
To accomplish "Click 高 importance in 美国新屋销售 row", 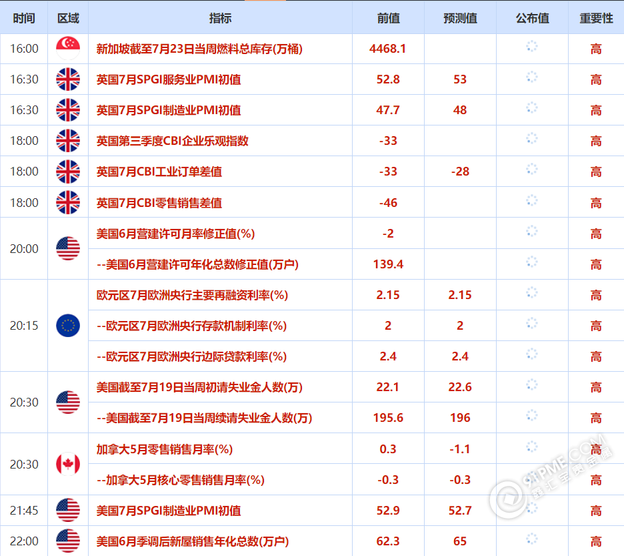I will [x=596, y=542].
